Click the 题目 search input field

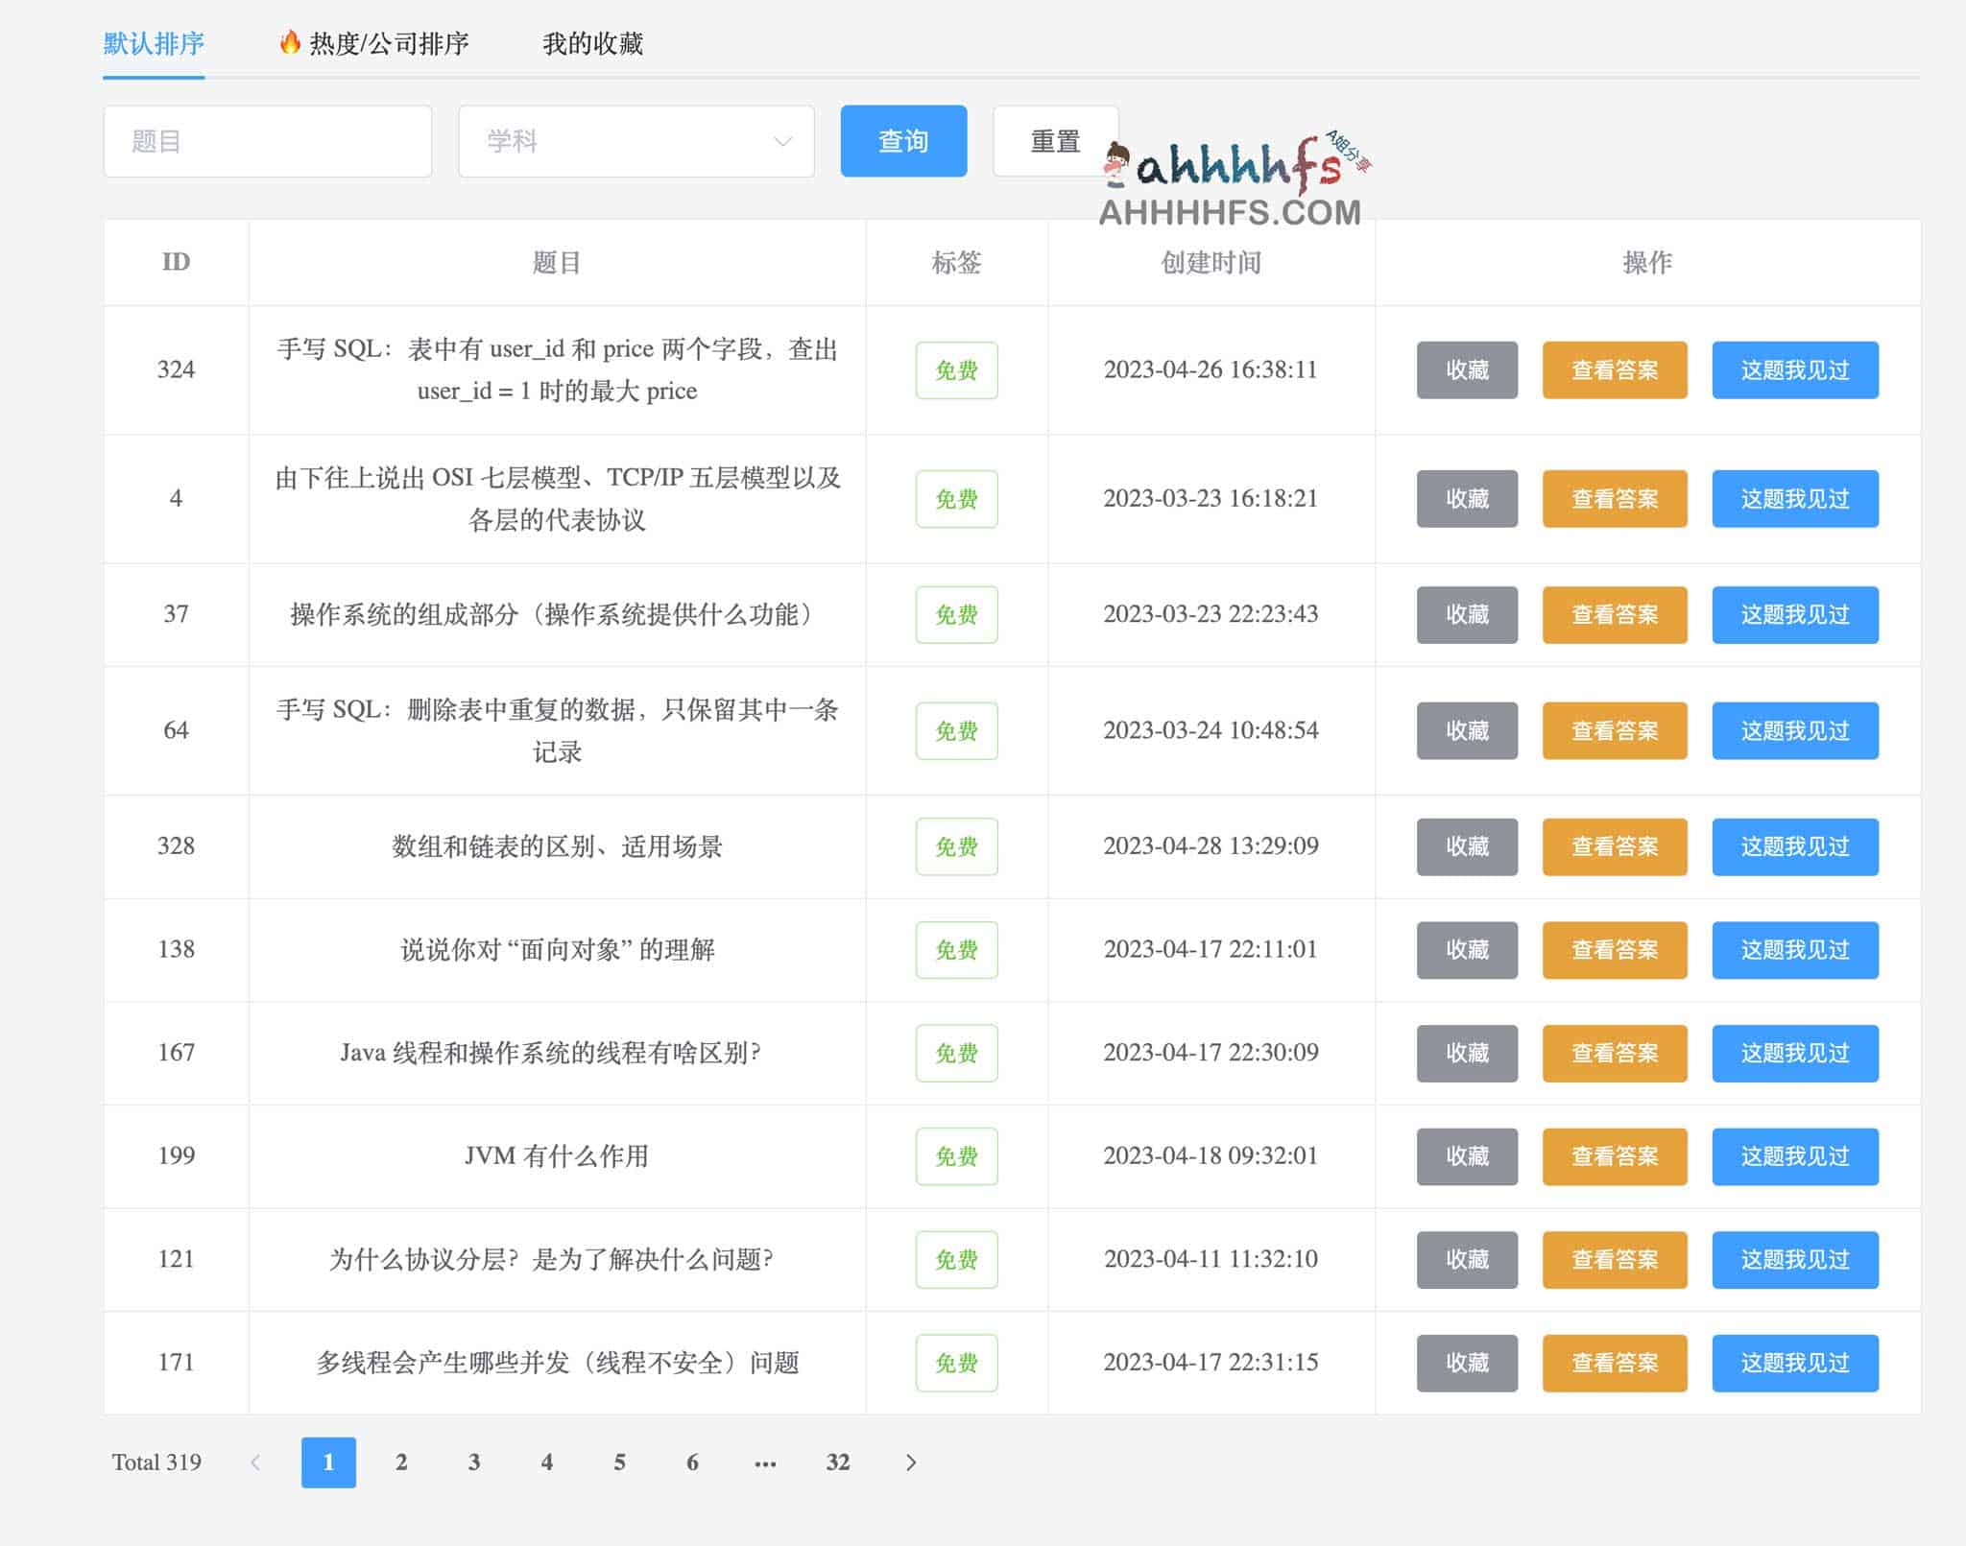click(x=268, y=140)
